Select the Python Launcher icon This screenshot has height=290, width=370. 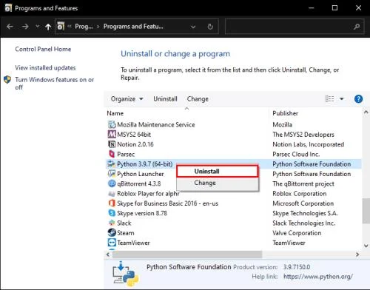112,174
